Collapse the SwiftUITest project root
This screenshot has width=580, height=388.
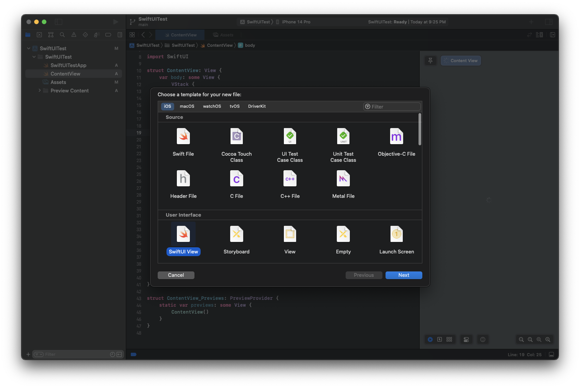(x=28, y=48)
